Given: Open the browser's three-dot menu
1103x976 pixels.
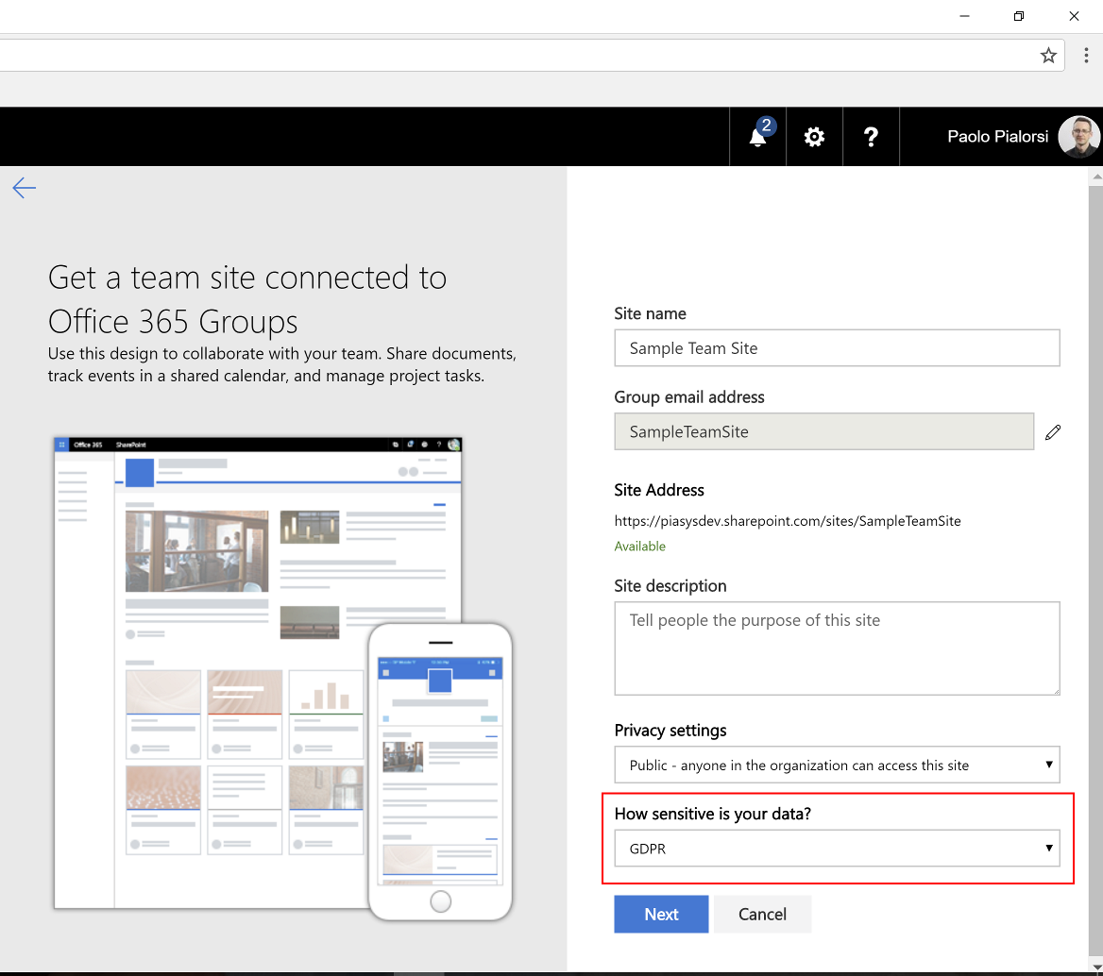Looking at the screenshot, I should (x=1086, y=55).
